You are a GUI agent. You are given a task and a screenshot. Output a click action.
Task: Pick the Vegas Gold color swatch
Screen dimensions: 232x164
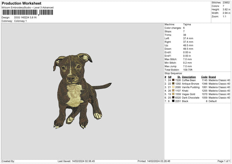(174, 94)
